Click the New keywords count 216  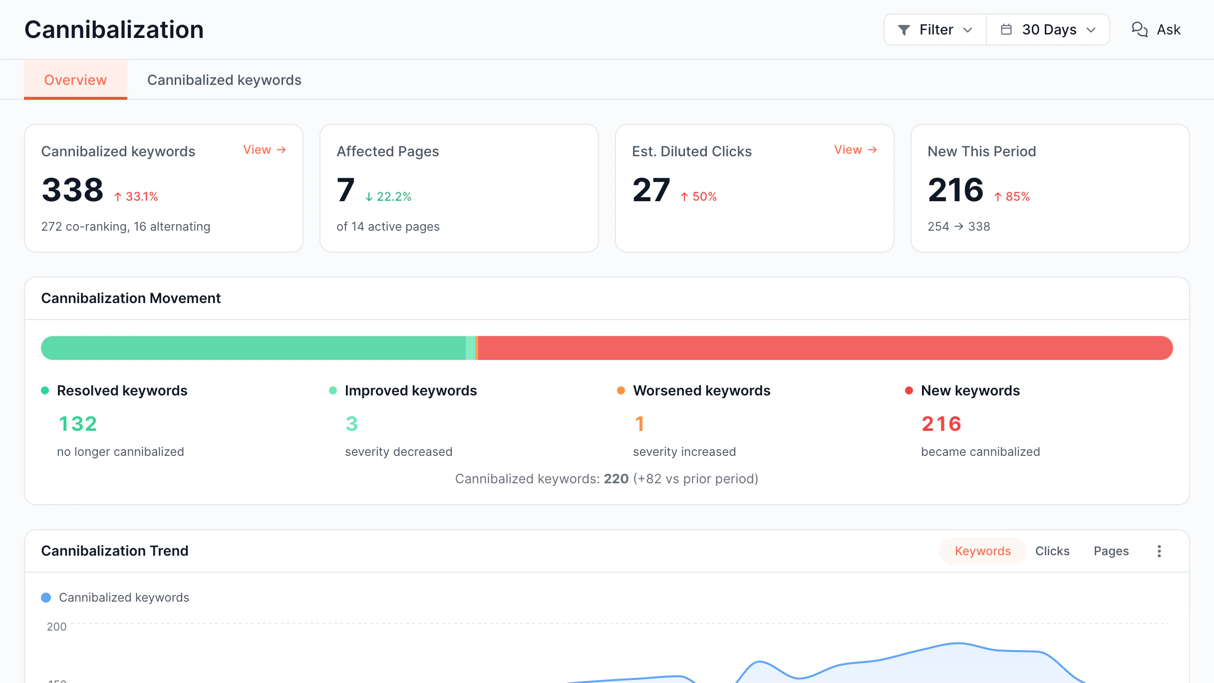pos(941,424)
